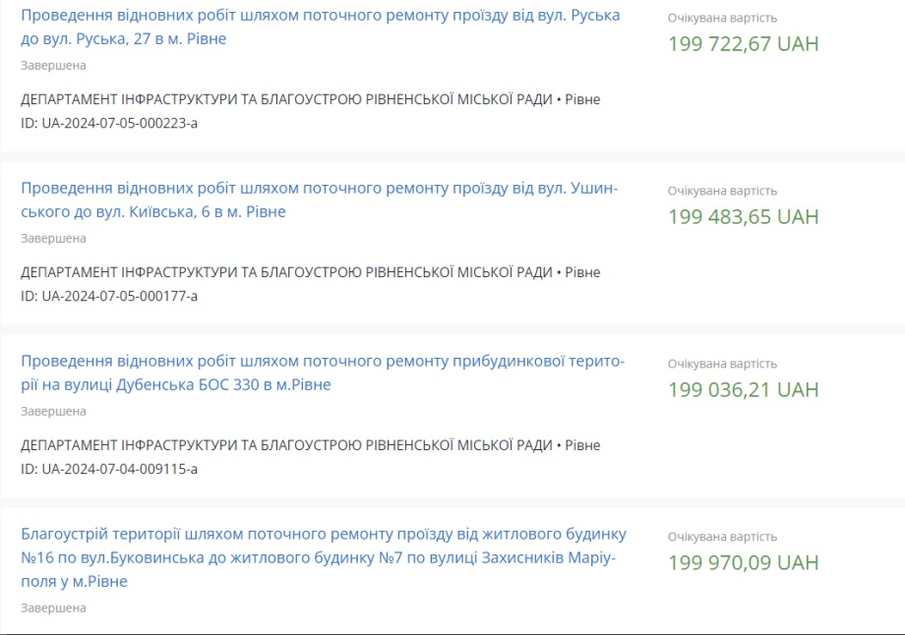Select tender ID UA-2024-07-04-009115-a
The height and width of the screenshot is (635, 905).
click(109, 469)
